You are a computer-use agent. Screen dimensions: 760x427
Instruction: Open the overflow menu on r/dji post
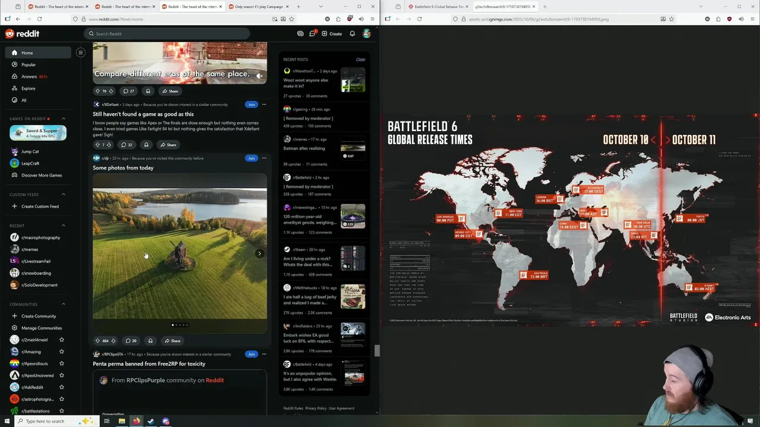coord(264,158)
